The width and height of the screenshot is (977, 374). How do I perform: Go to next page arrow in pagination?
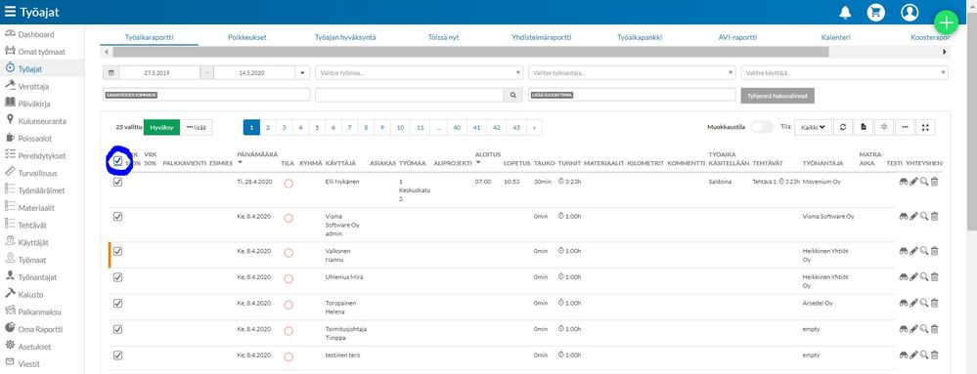point(534,127)
